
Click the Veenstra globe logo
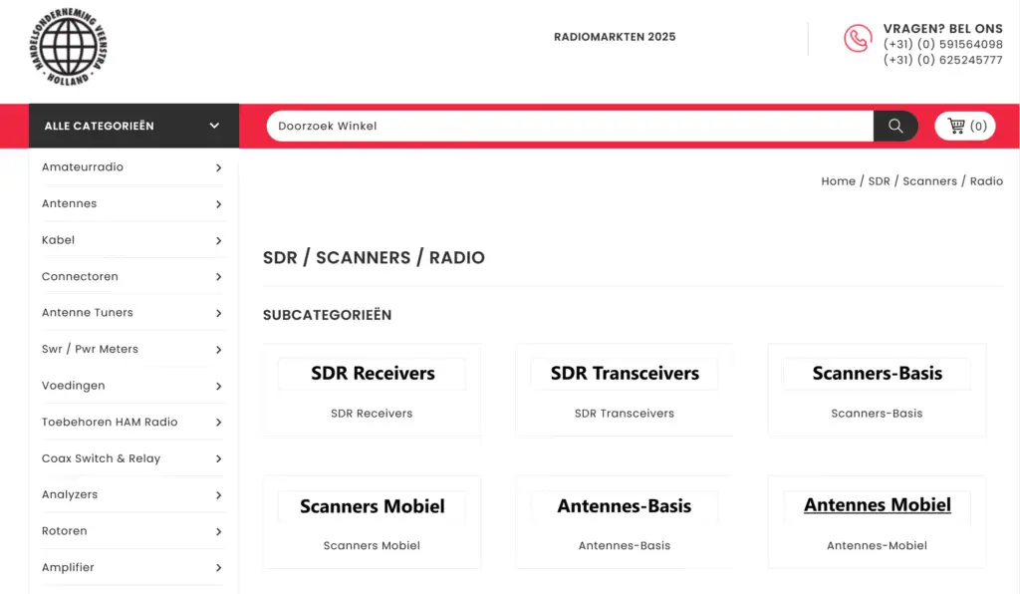point(68,47)
